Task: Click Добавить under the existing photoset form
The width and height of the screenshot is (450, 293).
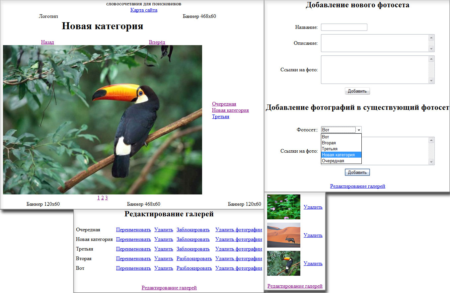Action: tap(357, 172)
